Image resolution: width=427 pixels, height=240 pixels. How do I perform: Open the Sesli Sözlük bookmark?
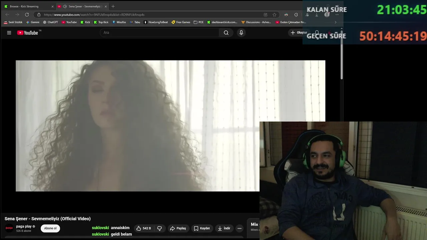(x=13, y=22)
